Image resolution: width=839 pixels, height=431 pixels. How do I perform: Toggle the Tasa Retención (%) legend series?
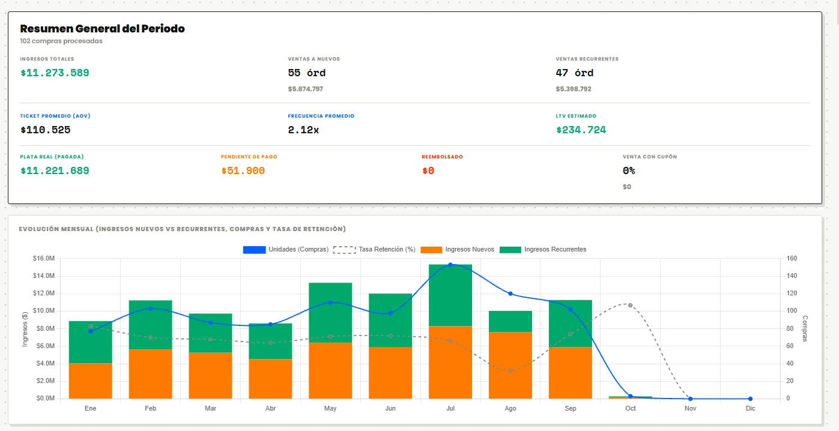pos(374,249)
